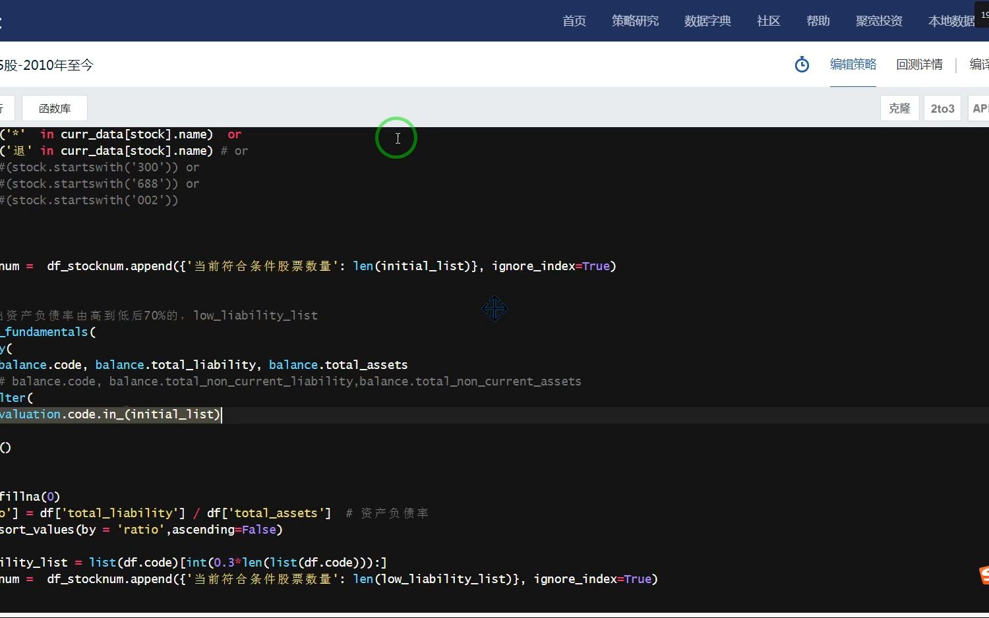The width and height of the screenshot is (989, 618).
Task: Click the '*' in curr_data line
Action: pyautogui.click(x=121, y=134)
